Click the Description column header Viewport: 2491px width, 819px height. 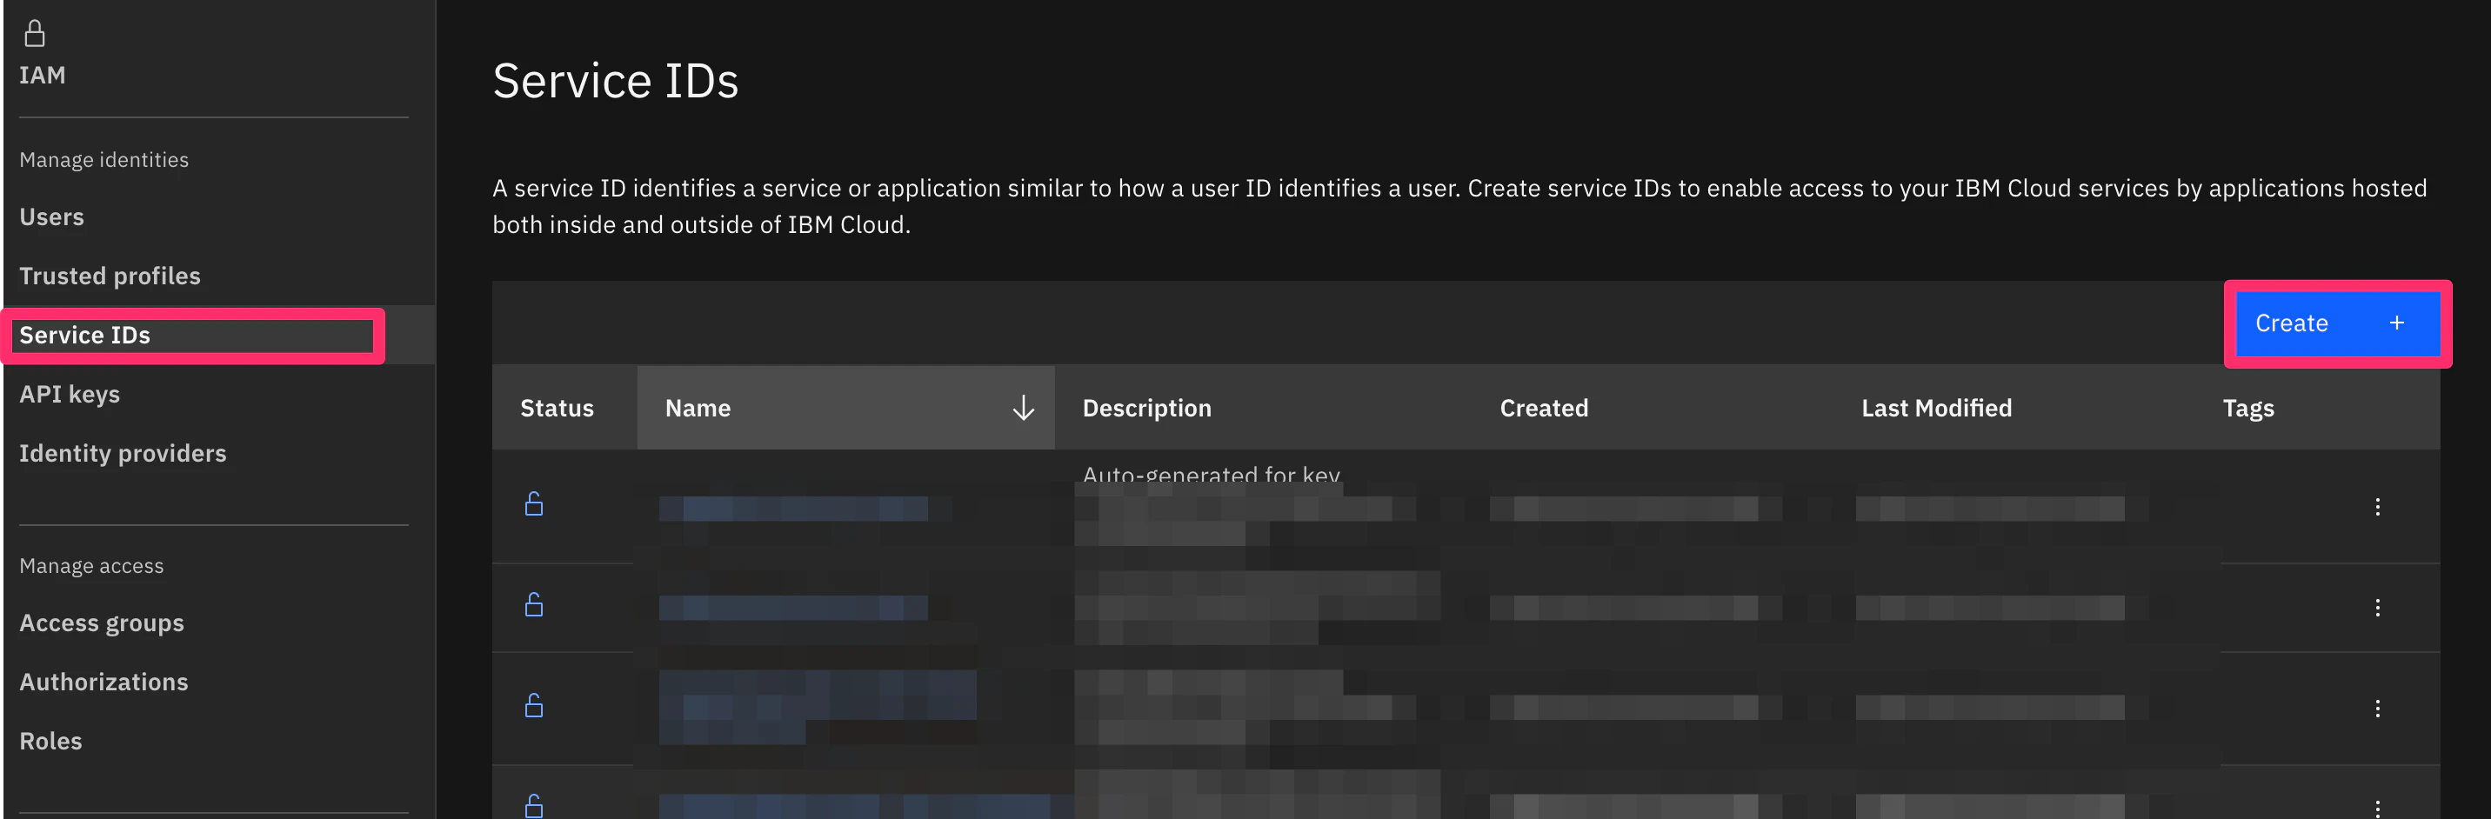pos(1147,408)
